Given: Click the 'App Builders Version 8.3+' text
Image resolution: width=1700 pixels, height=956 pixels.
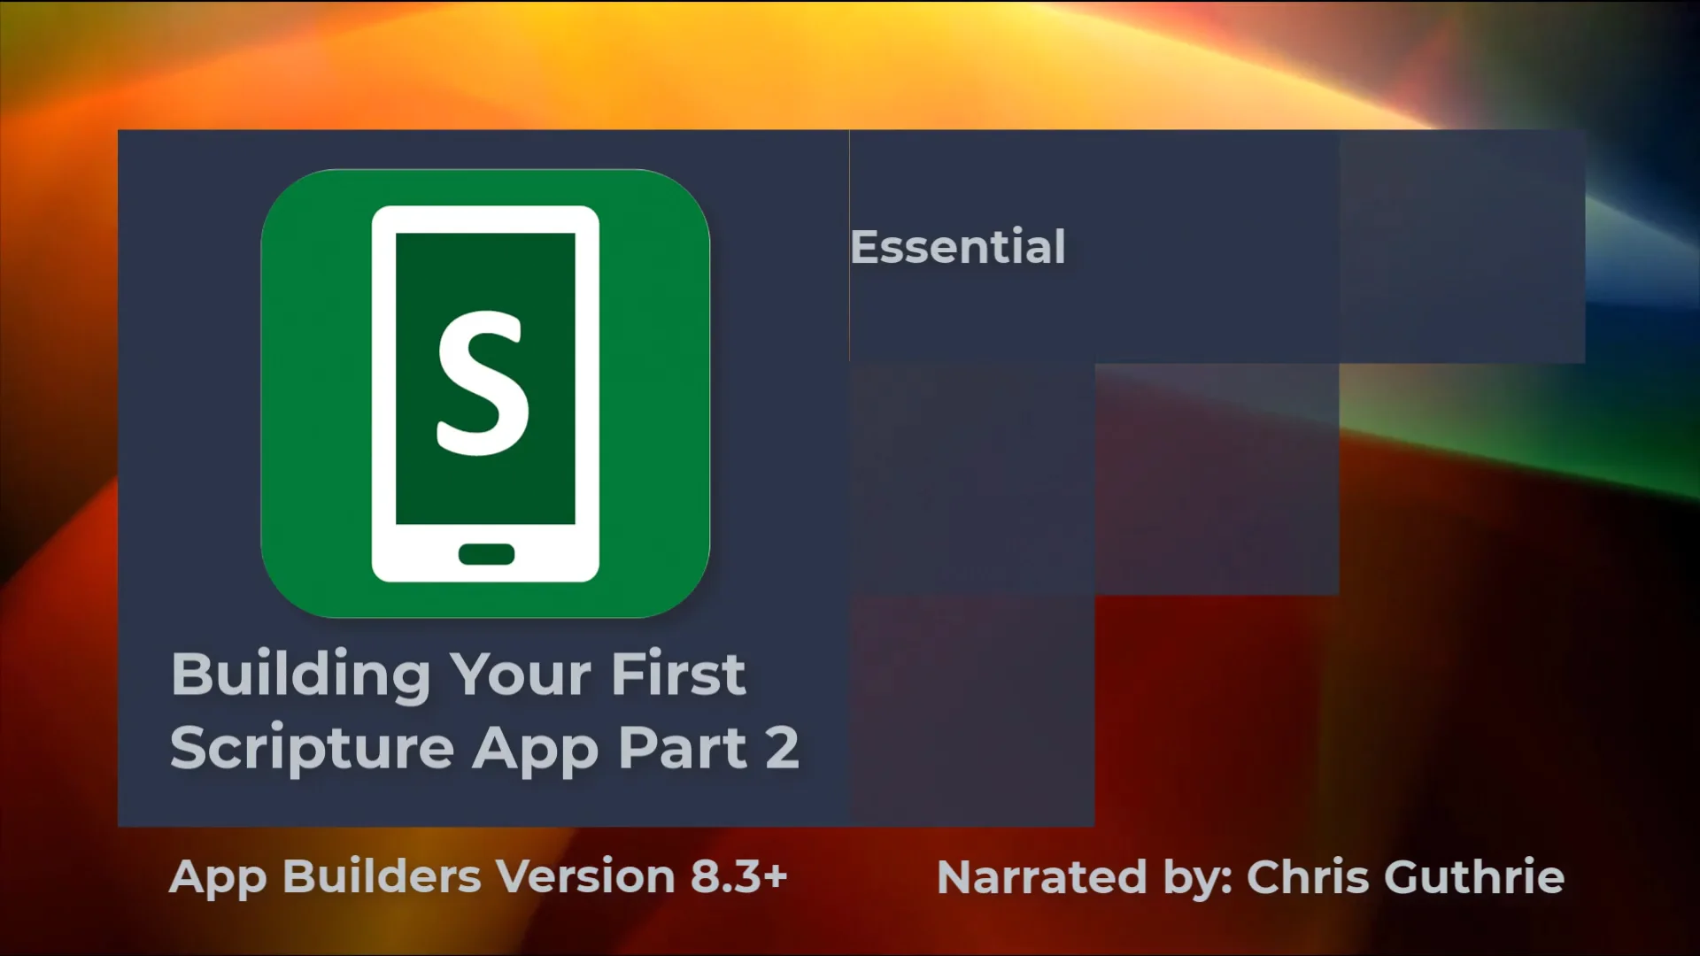Looking at the screenshot, I should (478, 877).
